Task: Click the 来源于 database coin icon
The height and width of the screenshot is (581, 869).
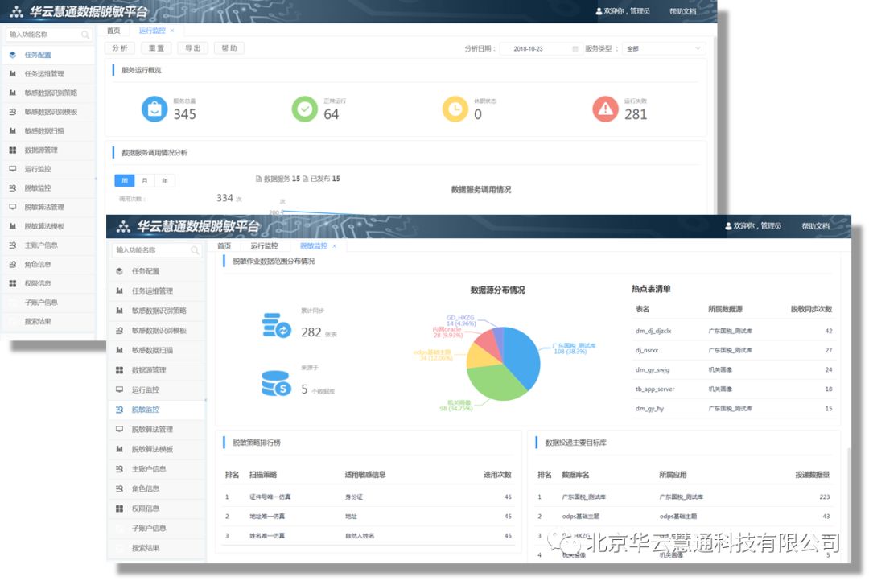Action: pyautogui.click(x=277, y=384)
